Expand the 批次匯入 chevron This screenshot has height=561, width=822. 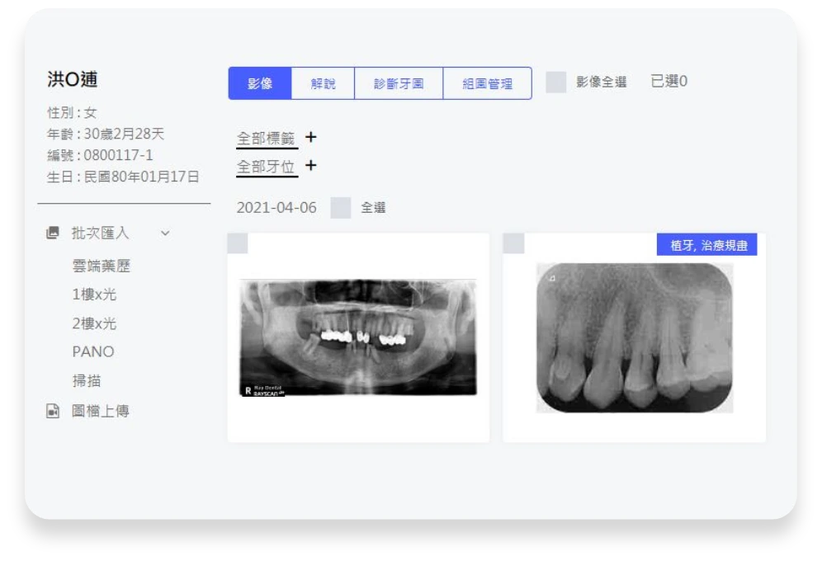[x=165, y=233]
